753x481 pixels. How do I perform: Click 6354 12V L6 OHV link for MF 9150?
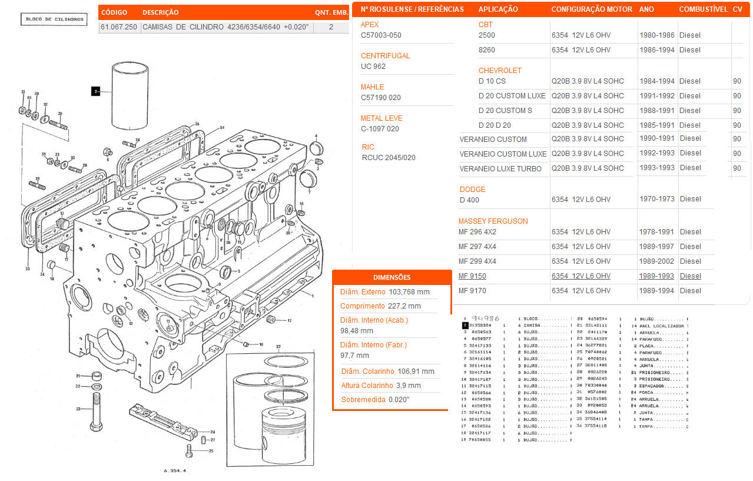(x=580, y=276)
